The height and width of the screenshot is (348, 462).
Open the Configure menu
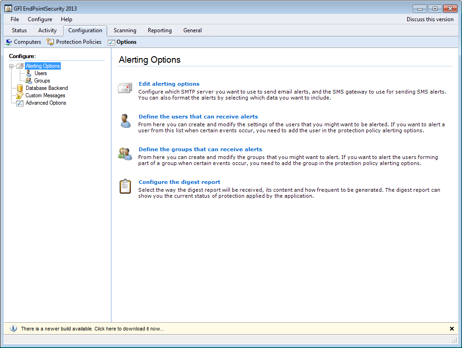[40, 19]
